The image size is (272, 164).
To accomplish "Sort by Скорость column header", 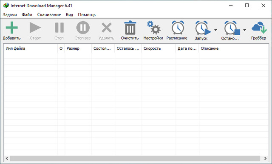I will coord(159,48).
